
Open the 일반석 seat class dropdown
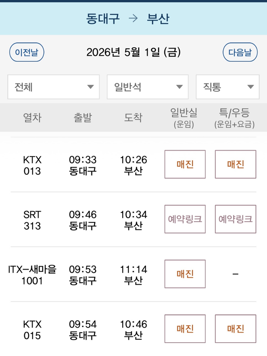point(147,87)
